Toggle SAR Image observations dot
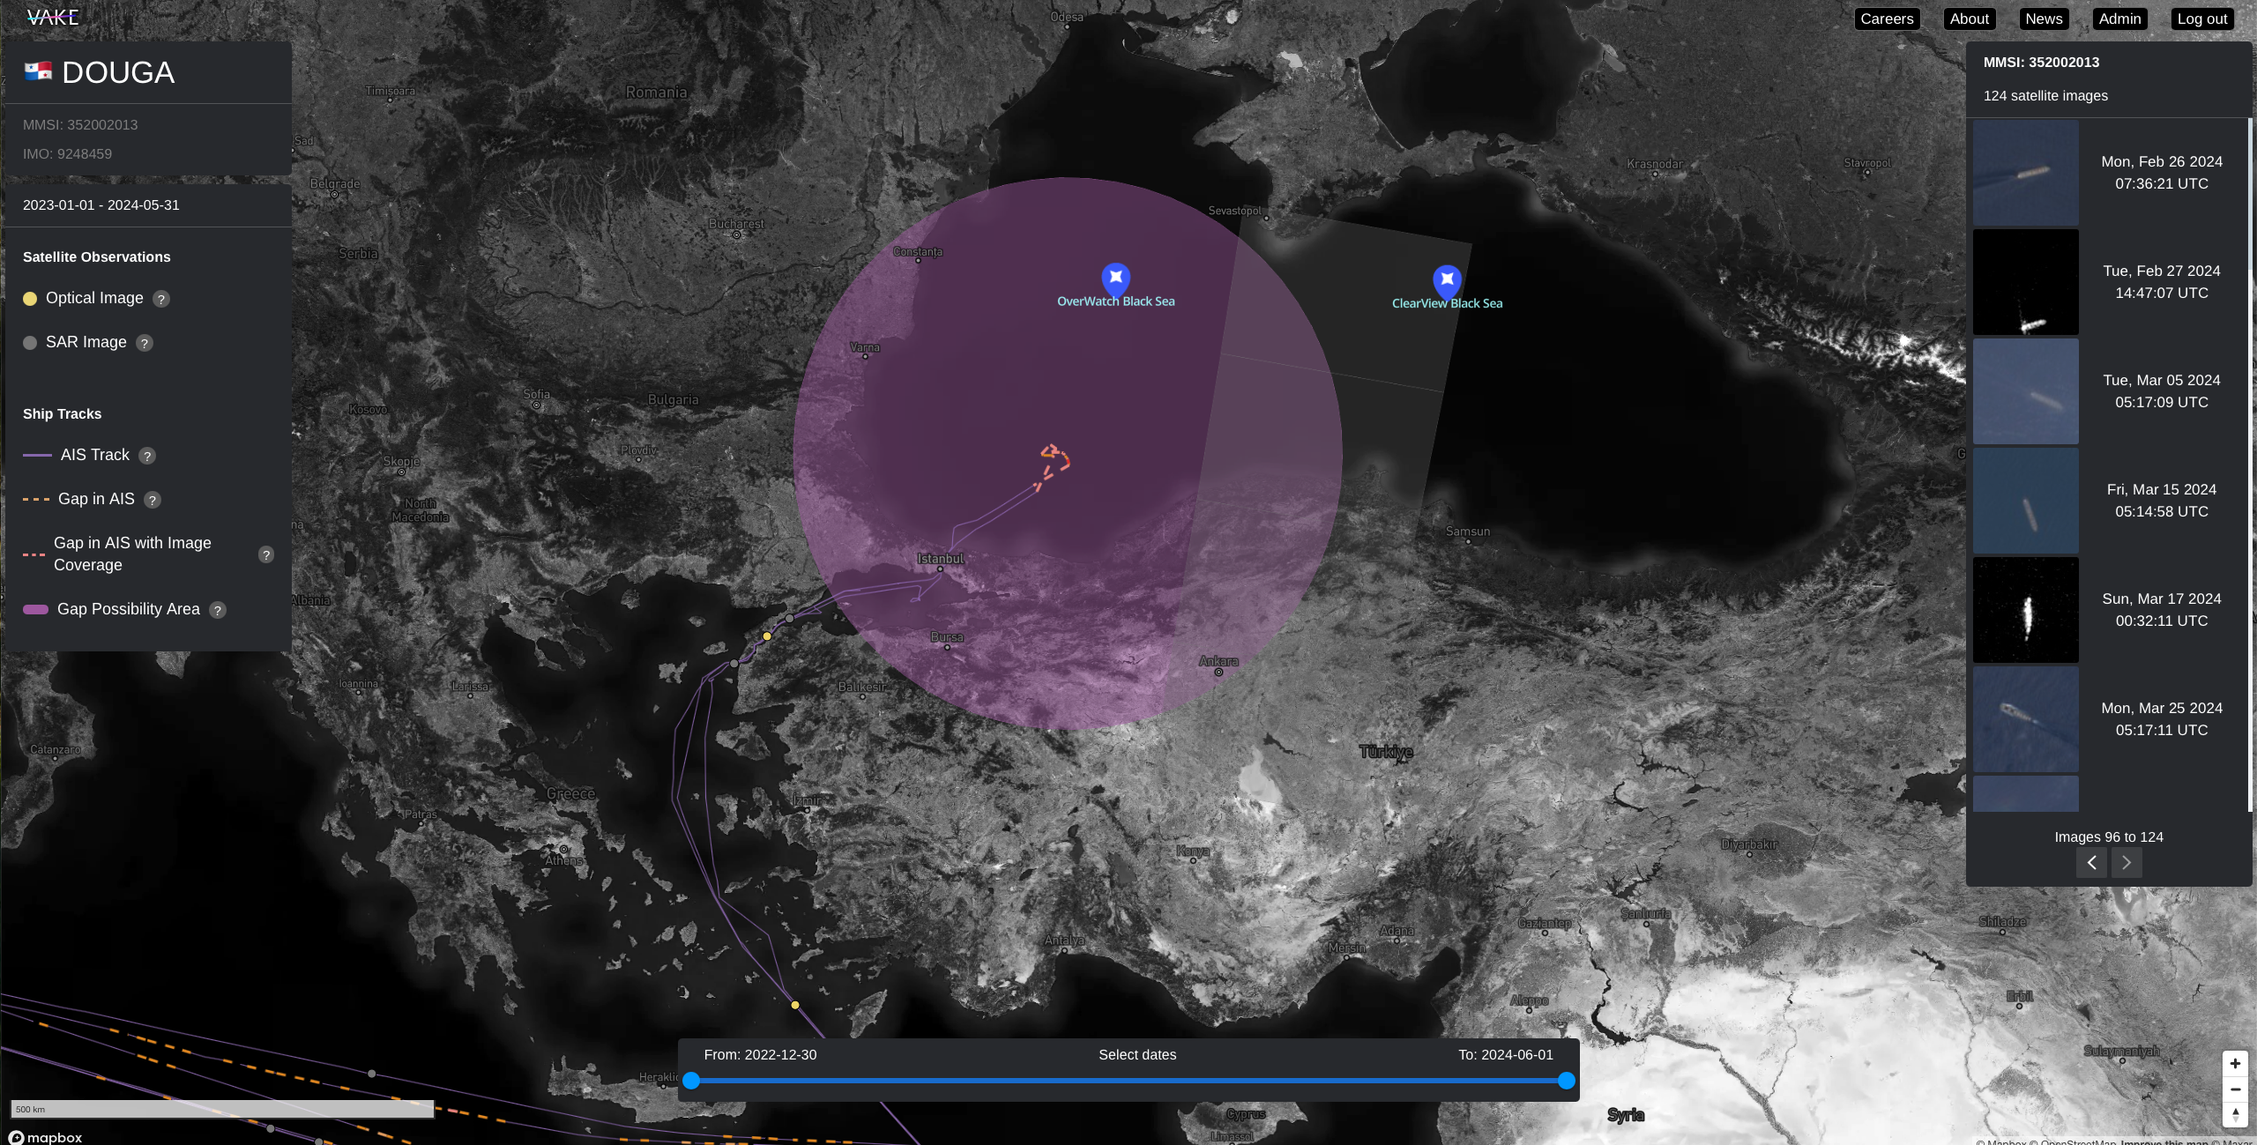This screenshot has width=2257, height=1145. [x=30, y=343]
